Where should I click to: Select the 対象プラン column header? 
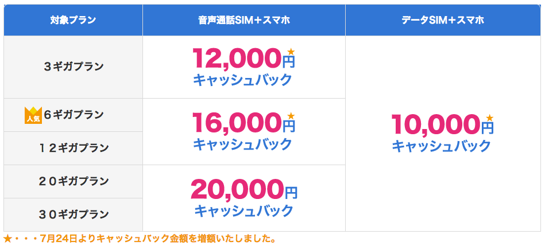tap(73, 20)
